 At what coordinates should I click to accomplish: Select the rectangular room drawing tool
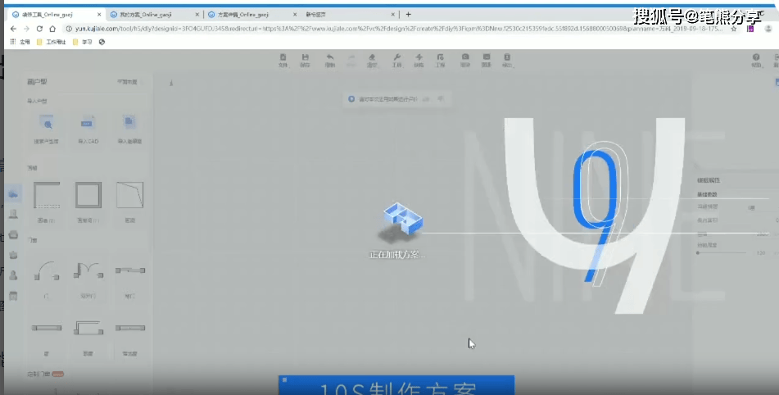point(88,197)
